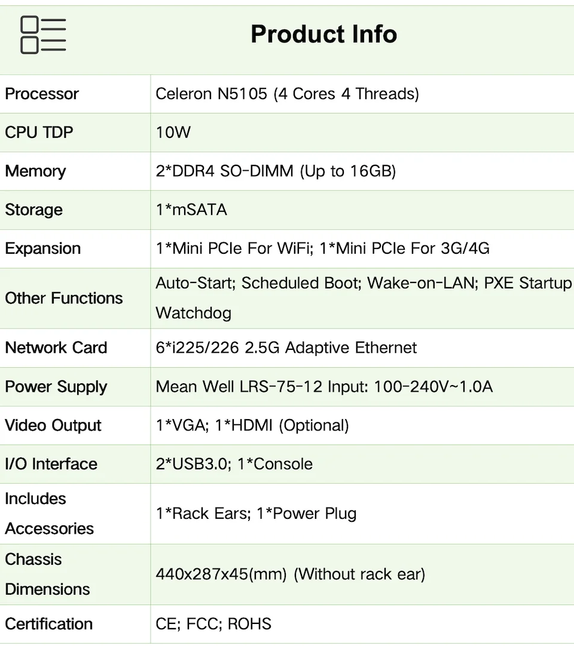Select the Watchdog text
Image resolution: width=574 pixels, height=649 pixels.
click(193, 313)
